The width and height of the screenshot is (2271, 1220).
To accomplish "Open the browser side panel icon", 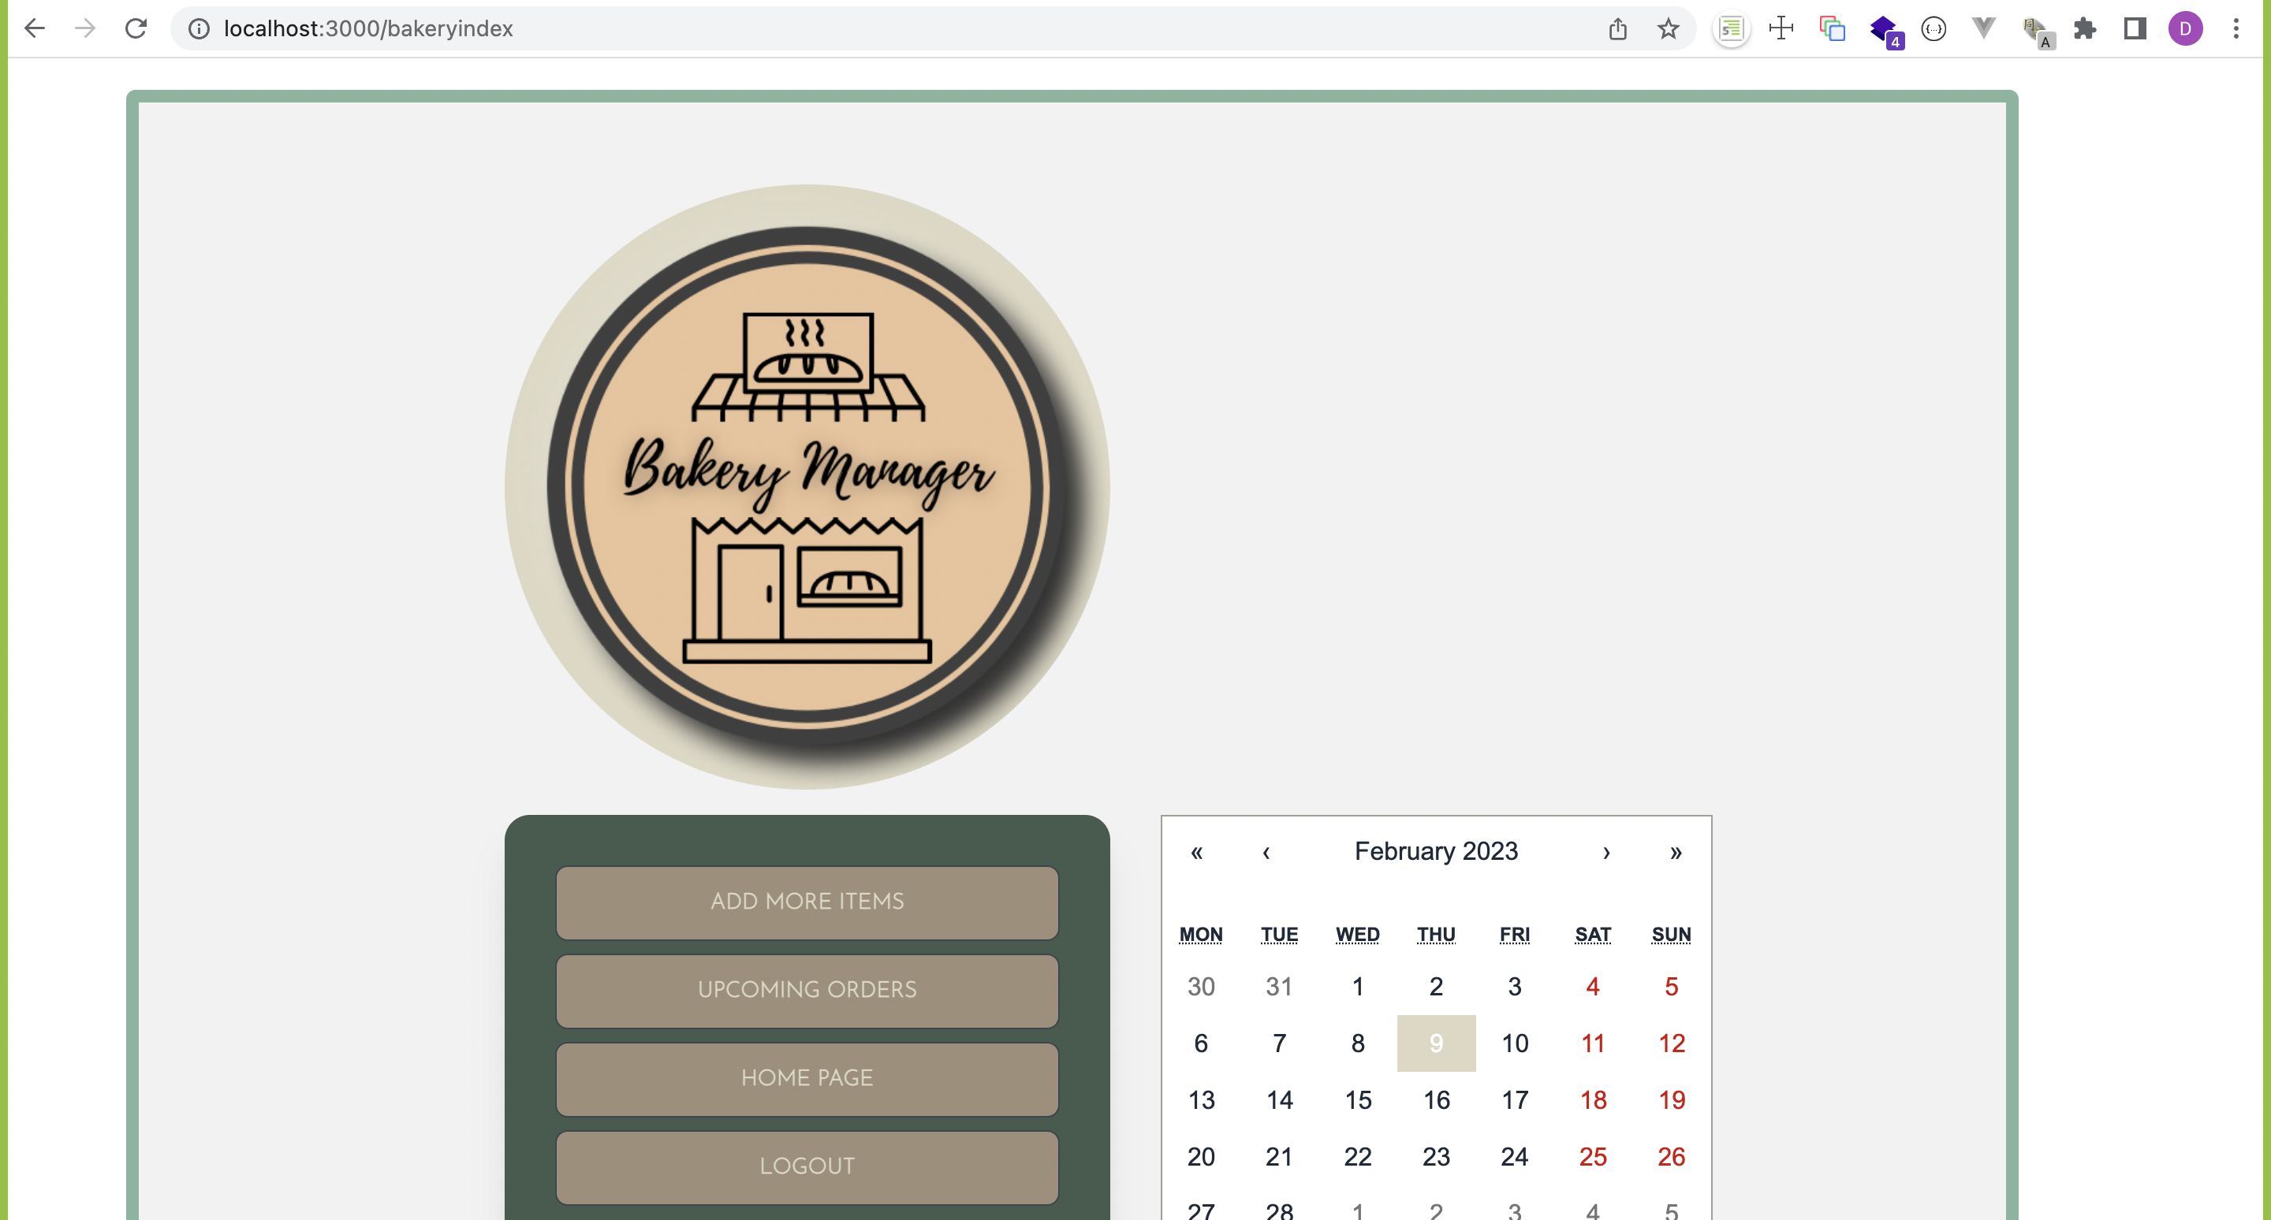I will tap(2135, 28).
